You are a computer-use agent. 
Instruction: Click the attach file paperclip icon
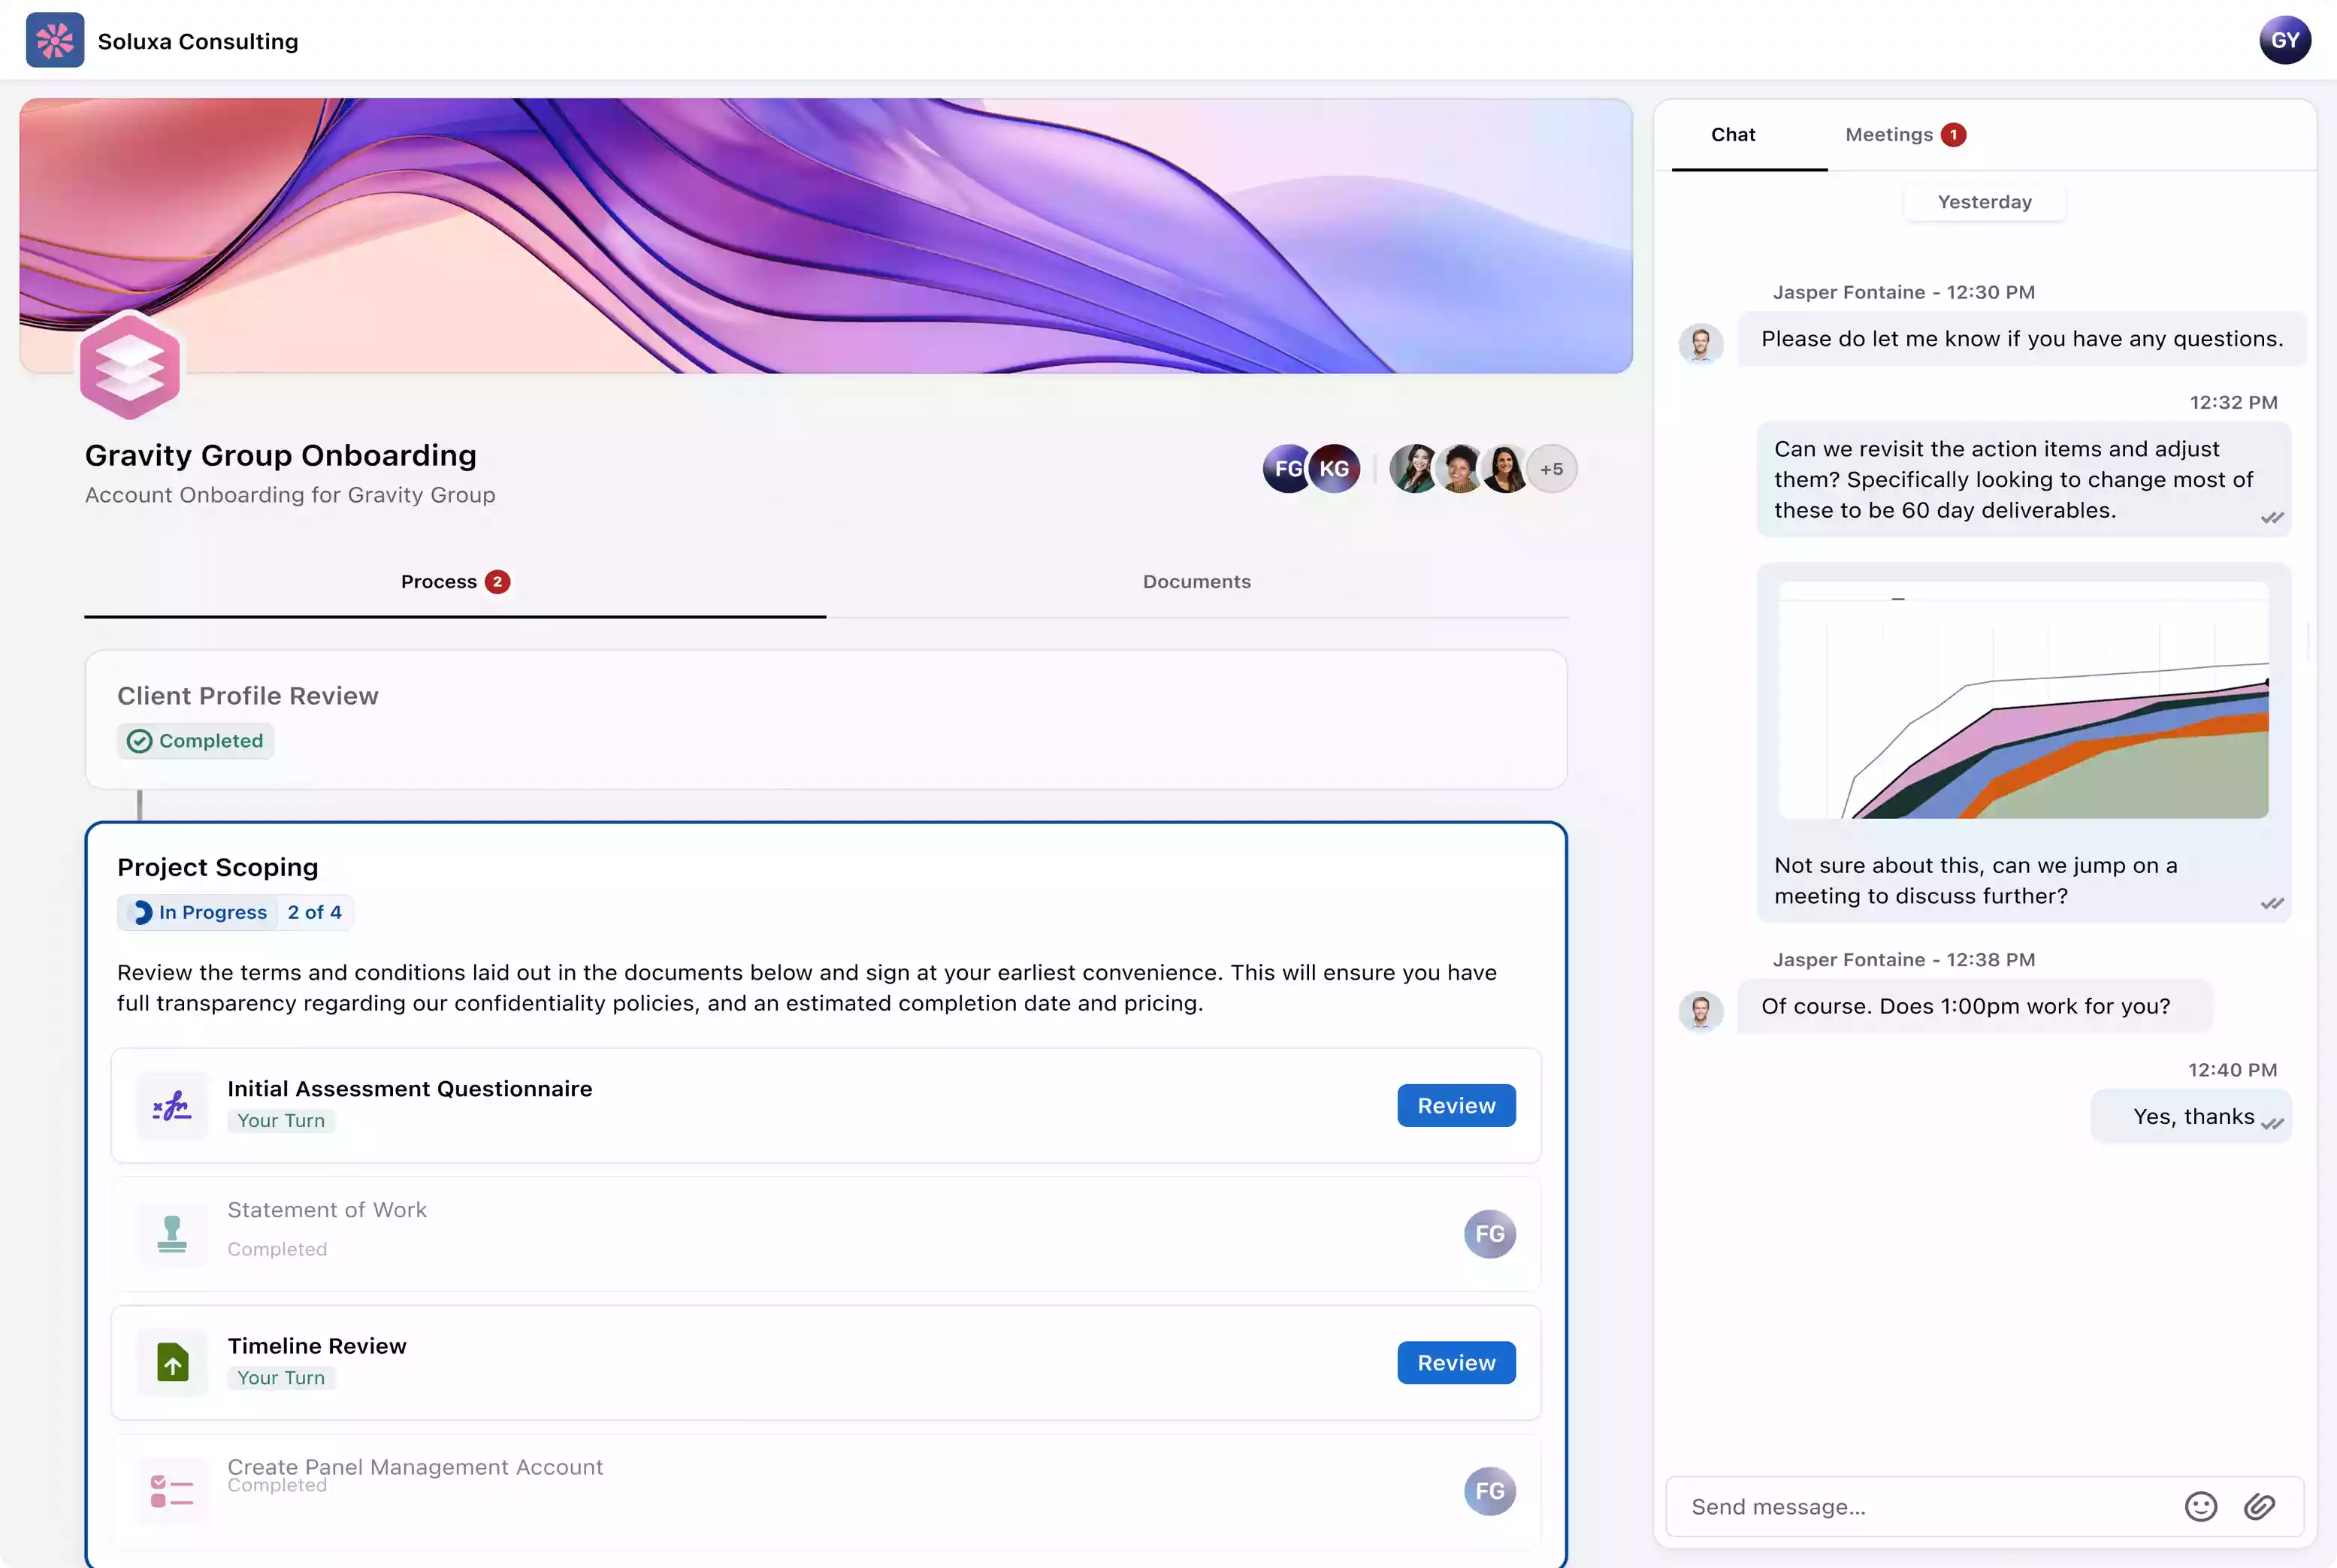[x=2259, y=1506]
